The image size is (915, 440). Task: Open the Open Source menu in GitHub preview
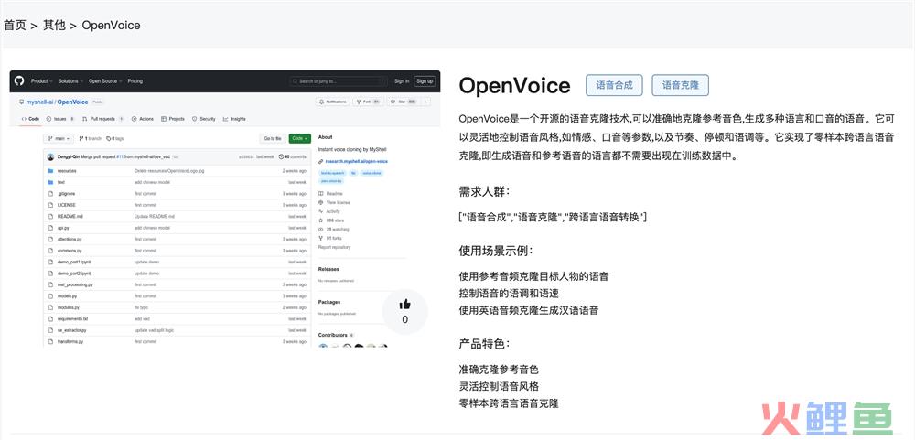click(105, 81)
